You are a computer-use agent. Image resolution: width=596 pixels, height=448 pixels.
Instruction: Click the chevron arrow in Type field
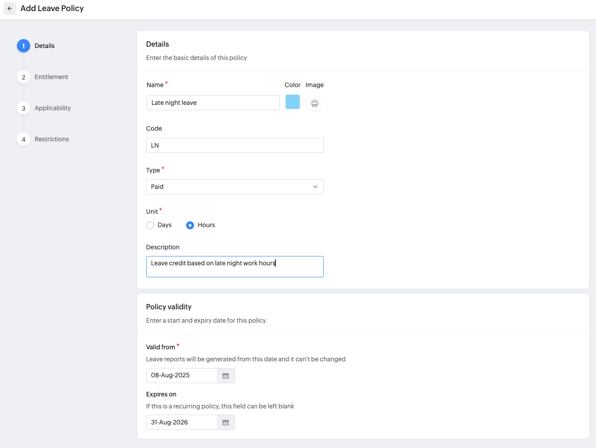tap(315, 187)
